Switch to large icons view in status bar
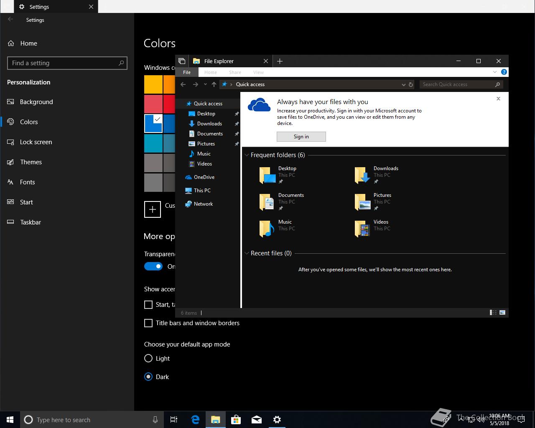 pyautogui.click(x=502, y=313)
